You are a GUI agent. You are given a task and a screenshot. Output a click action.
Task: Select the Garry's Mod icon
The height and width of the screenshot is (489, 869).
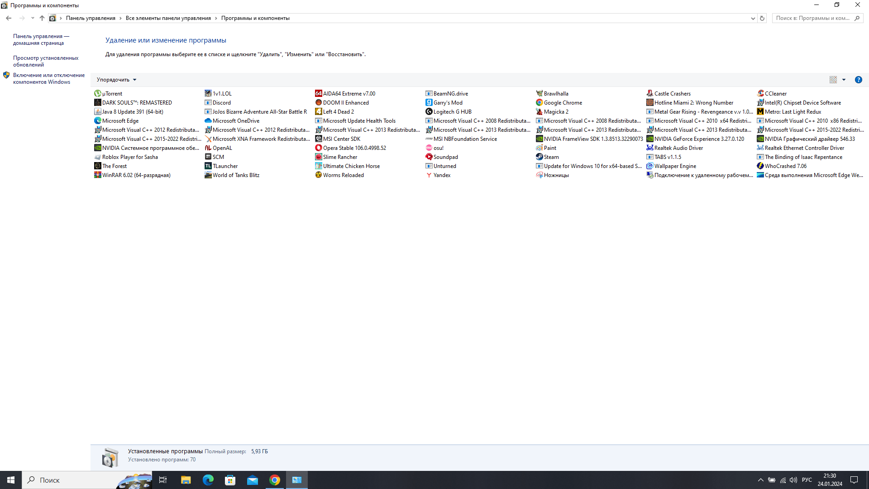[x=429, y=103]
